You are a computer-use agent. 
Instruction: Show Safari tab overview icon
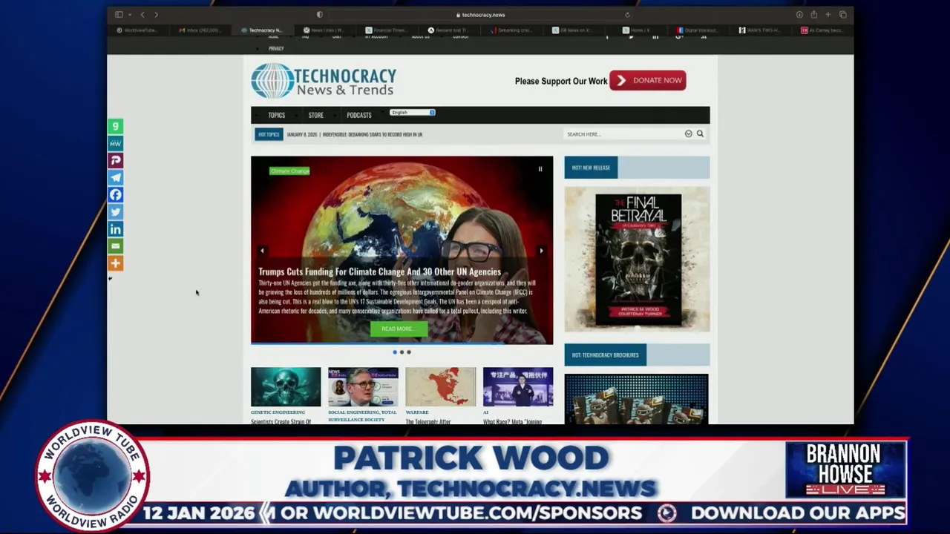pyautogui.click(x=842, y=14)
